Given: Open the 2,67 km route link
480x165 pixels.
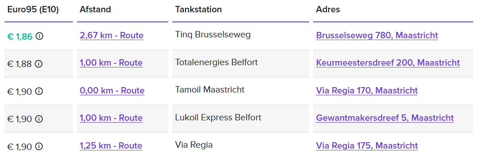Looking at the screenshot, I should pos(112,36).
